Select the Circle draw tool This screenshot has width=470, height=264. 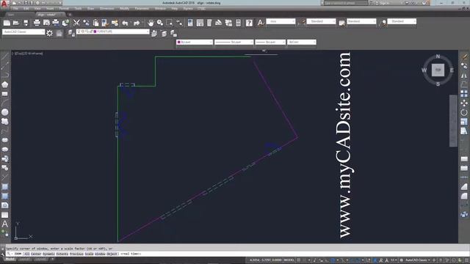pyautogui.click(x=5, y=112)
